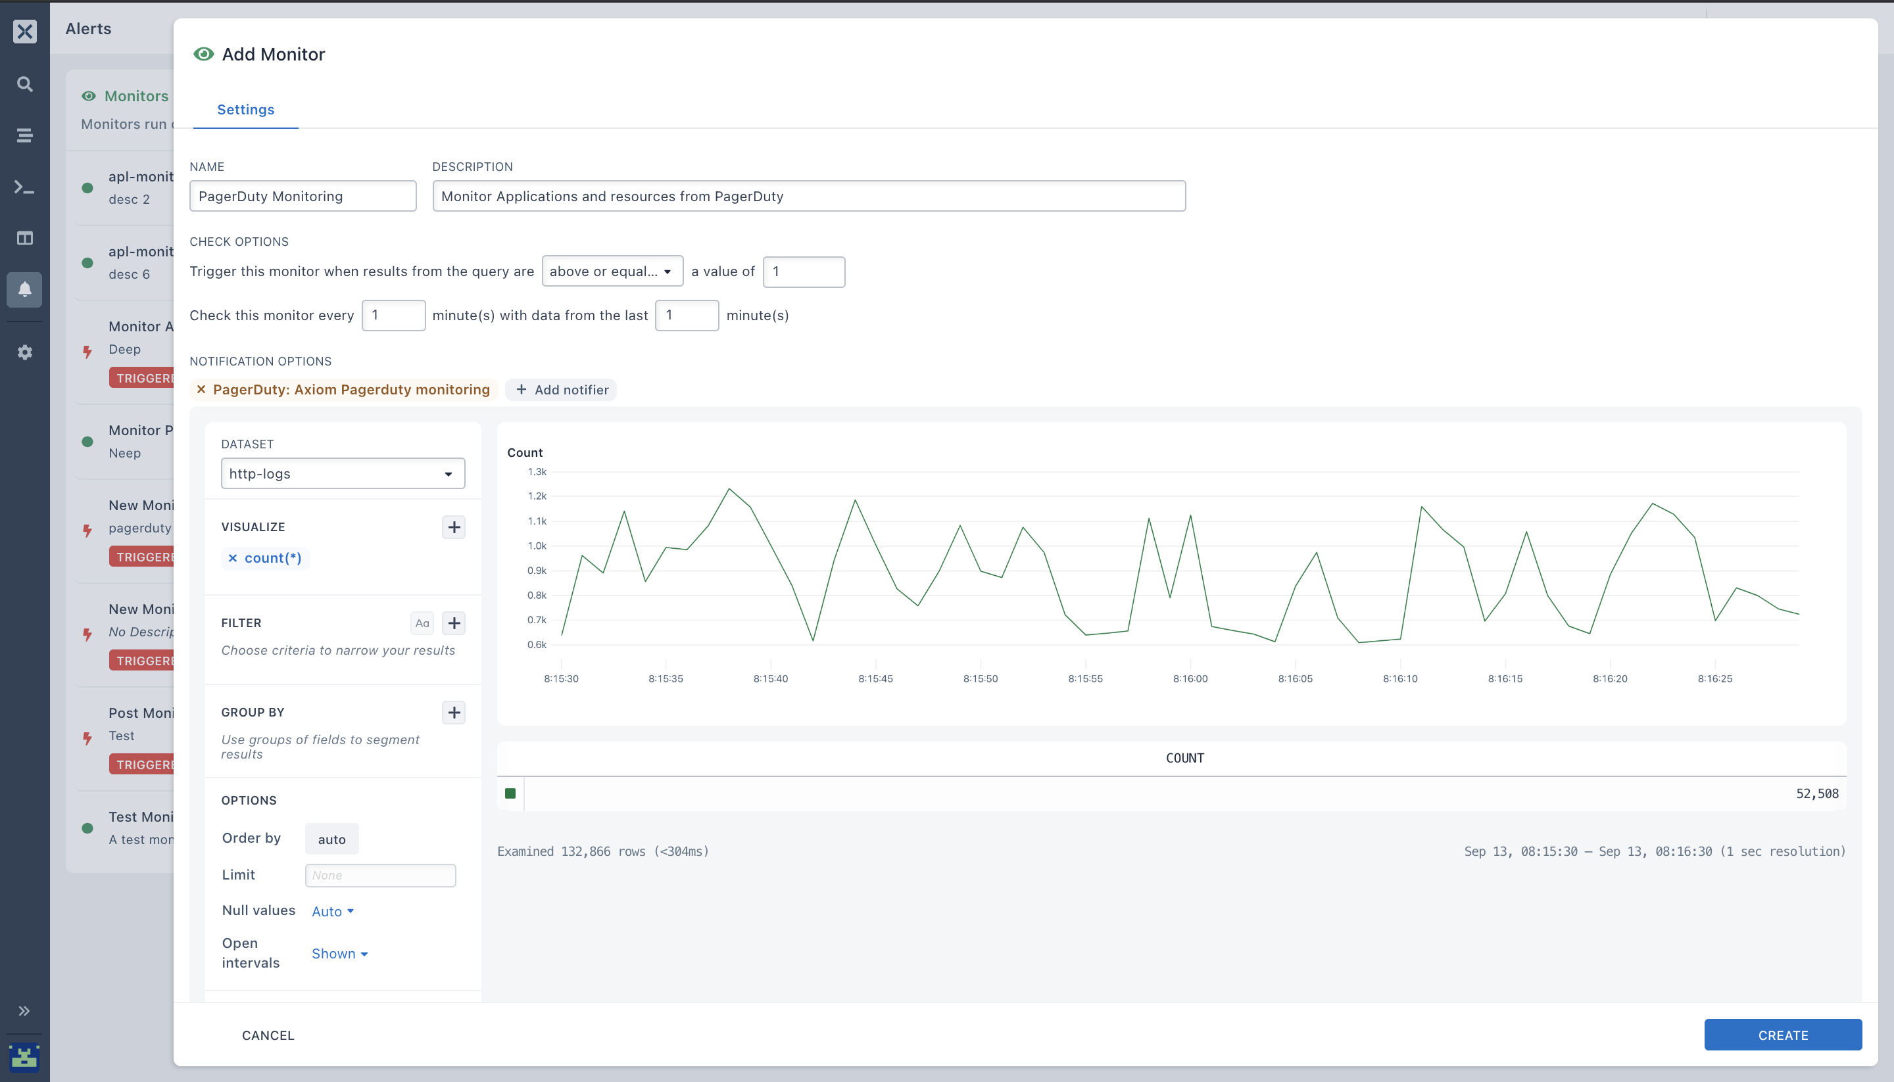The width and height of the screenshot is (1894, 1082).
Task: Open the datasets list icon in sidebar
Action: [x=24, y=135]
